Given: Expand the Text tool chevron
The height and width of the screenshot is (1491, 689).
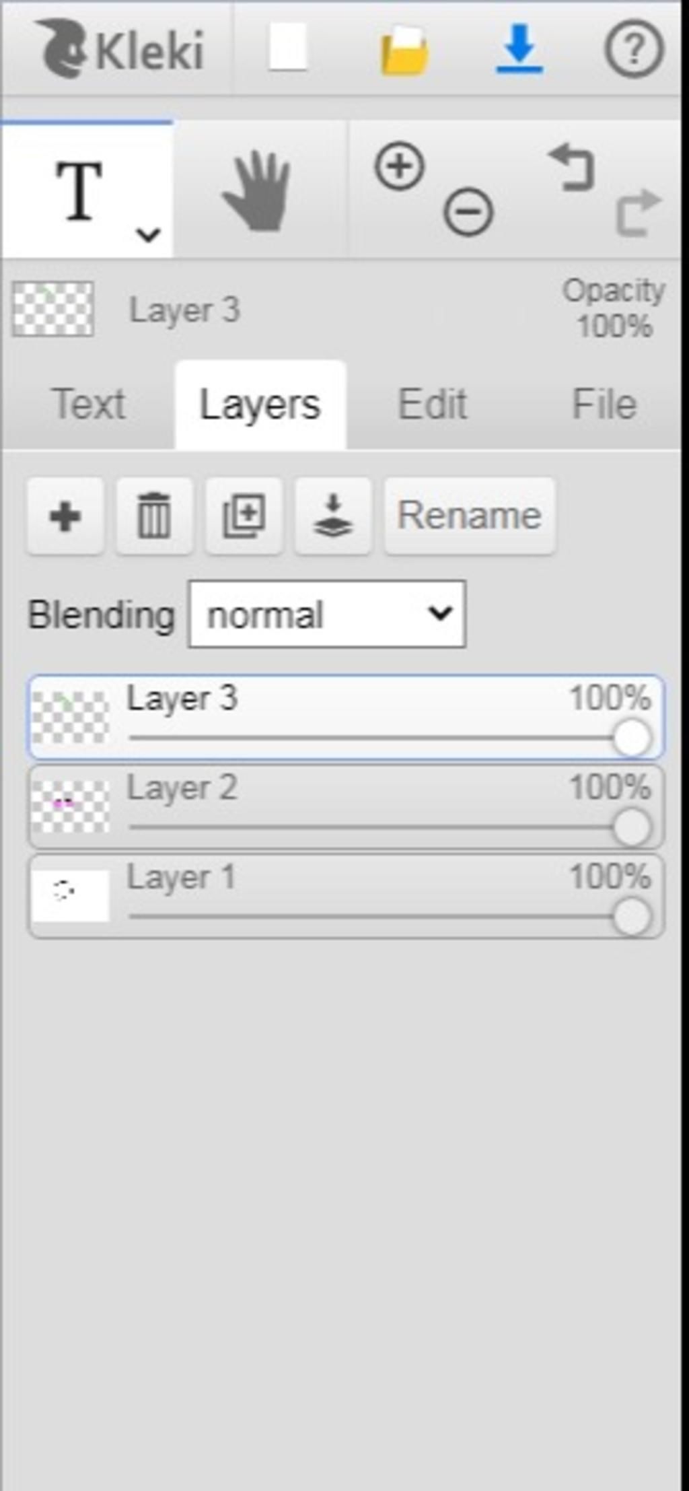Looking at the screenshot, I should 148,235.
